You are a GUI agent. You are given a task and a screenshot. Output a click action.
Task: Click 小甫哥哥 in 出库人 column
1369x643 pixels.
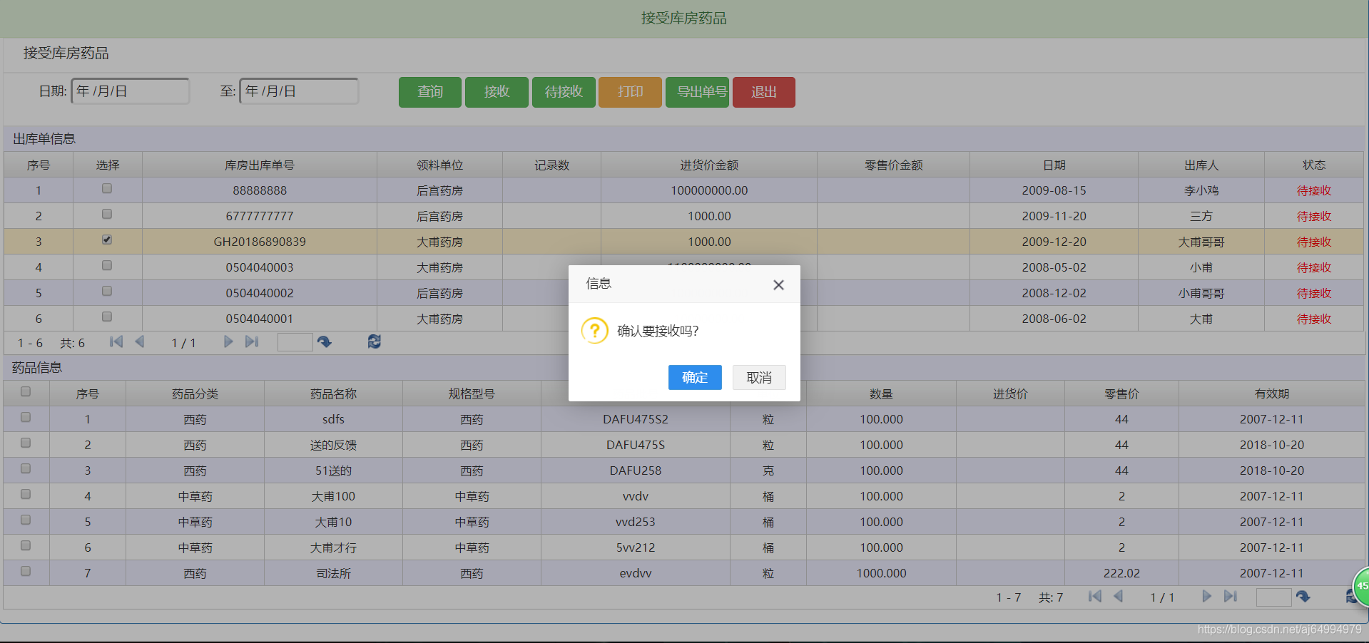[x=1201, y=293]
